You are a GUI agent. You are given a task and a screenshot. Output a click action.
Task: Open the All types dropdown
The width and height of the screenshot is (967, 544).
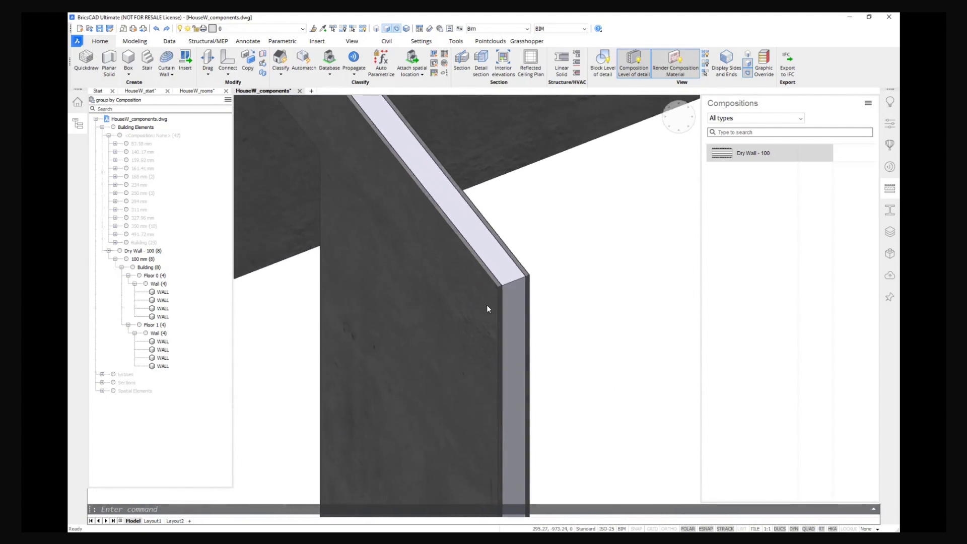(755, 118)
